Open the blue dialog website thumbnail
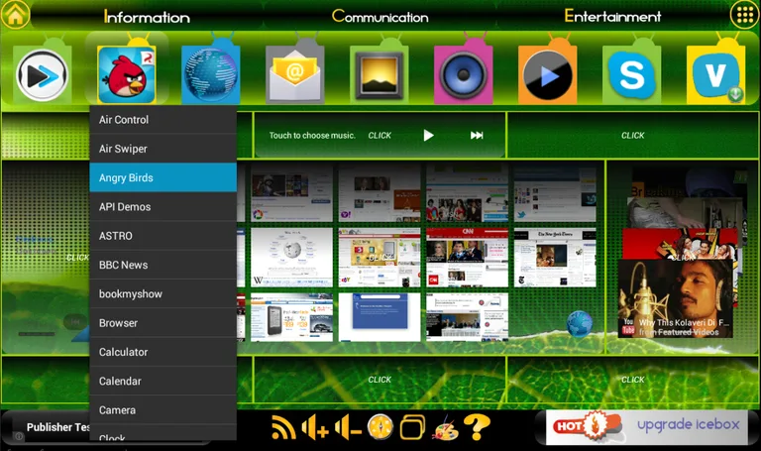 [x=380, y=317]
